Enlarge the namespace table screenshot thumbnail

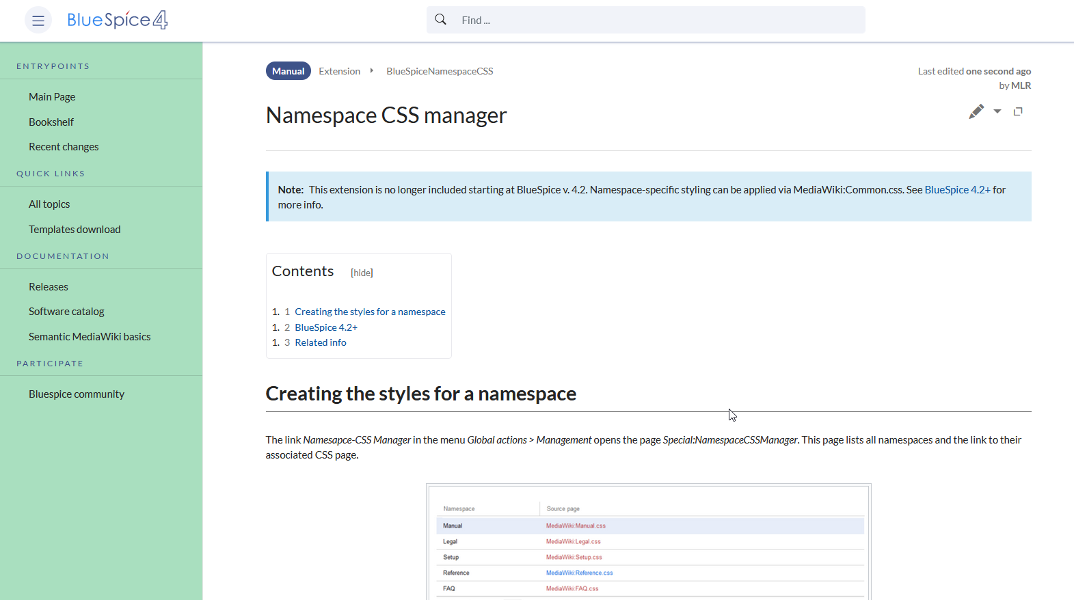point(648,542)
